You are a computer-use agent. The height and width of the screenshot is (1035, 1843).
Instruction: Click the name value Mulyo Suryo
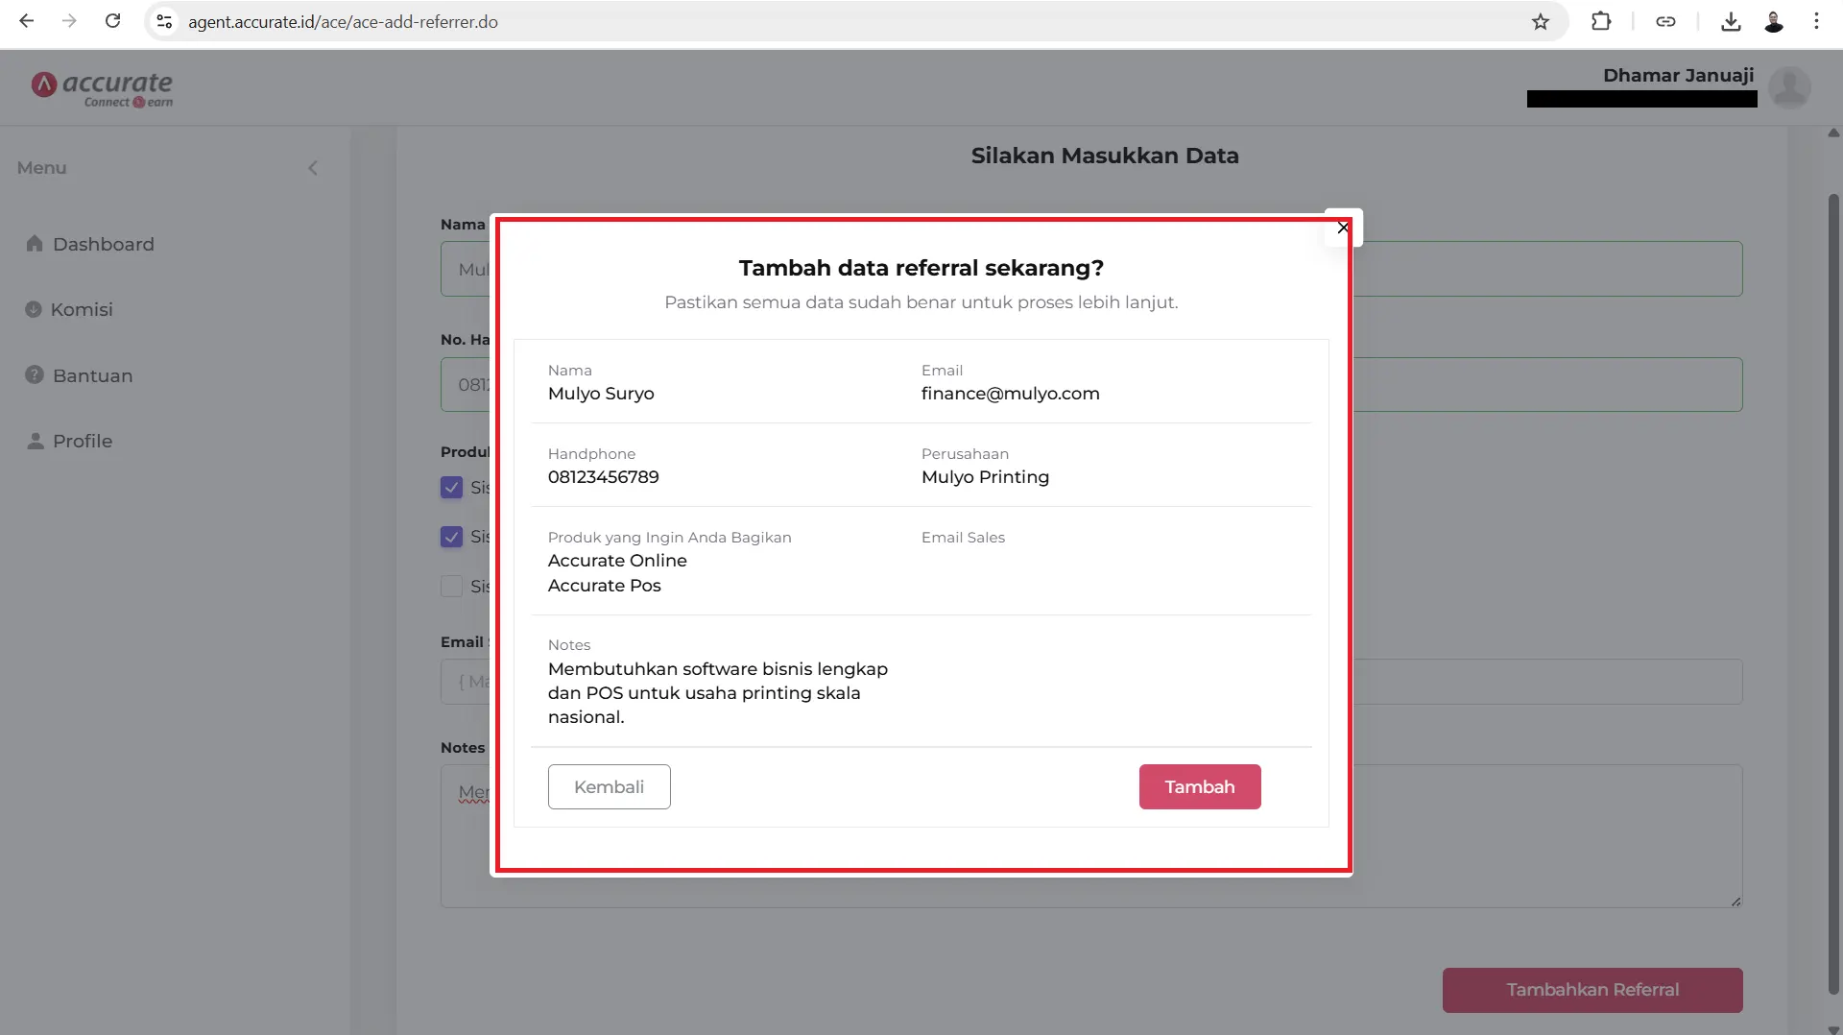pyautogui.click(x=601, y=394)
